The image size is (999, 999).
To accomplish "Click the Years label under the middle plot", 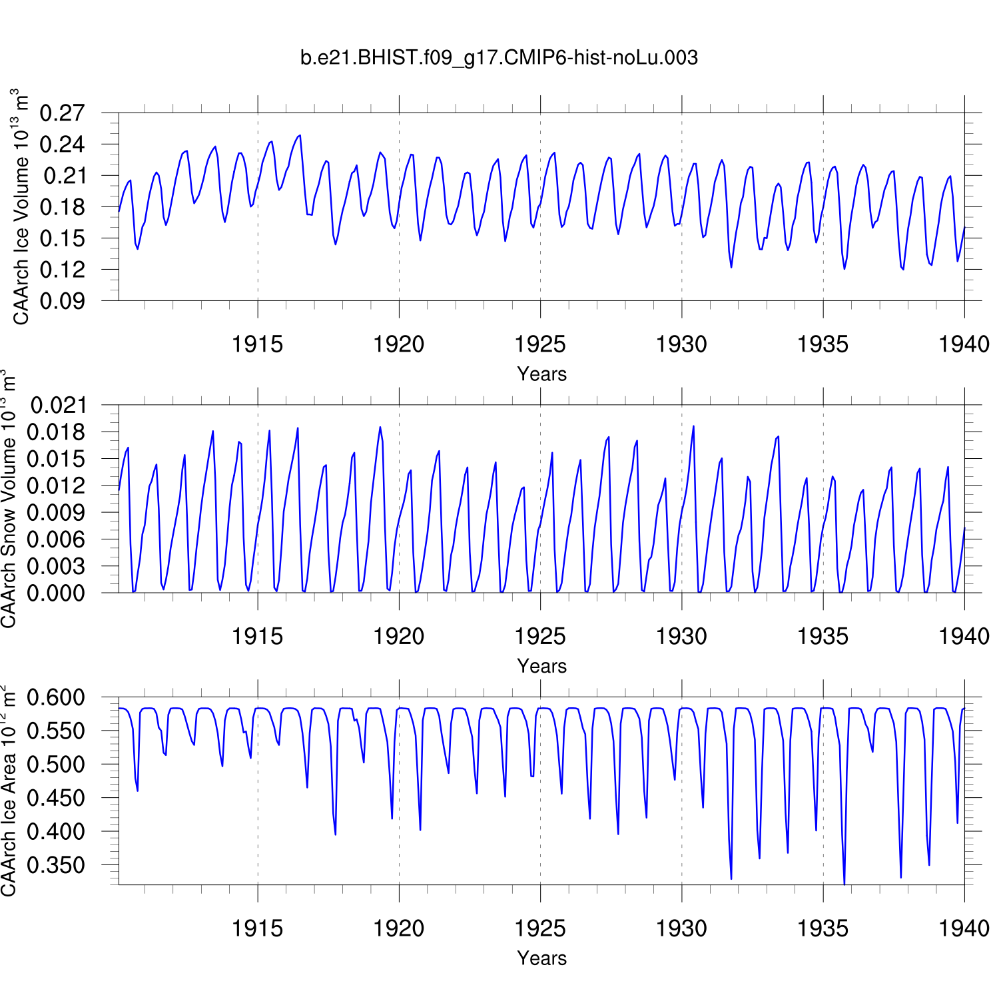I will pyautogui.click(x=541, y=666).
